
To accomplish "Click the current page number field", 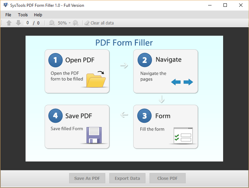I will pos(28,23).
